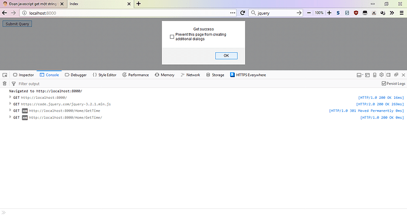The height and width of the screenshot is (216, 407).
Task: Close the developer tools panel
Action: click(403, 75)
